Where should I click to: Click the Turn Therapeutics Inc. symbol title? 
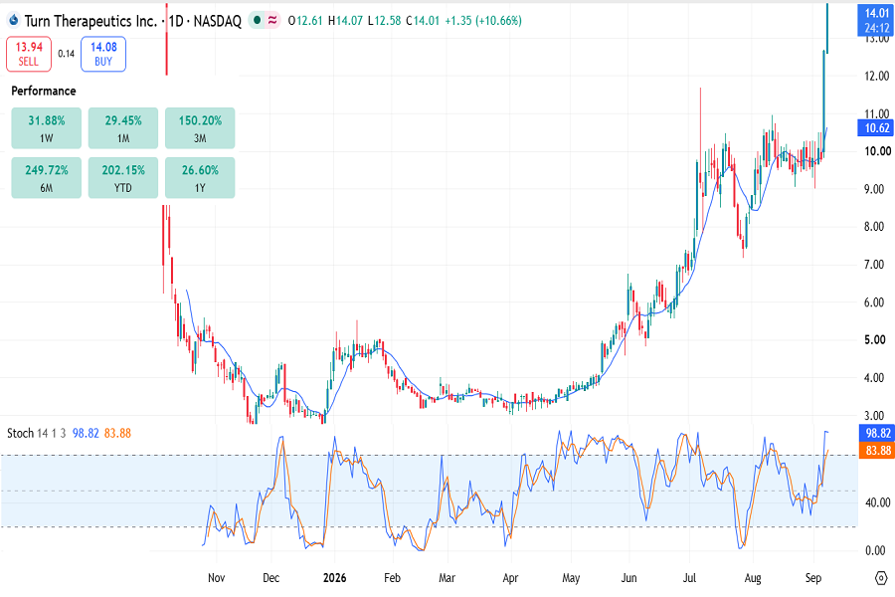click(x=90, y=21)
